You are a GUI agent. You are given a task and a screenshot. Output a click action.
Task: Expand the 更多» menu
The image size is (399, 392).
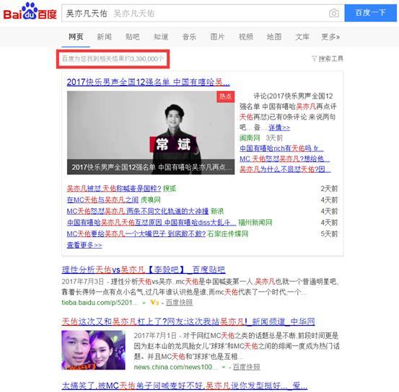[x=330, y=37]
